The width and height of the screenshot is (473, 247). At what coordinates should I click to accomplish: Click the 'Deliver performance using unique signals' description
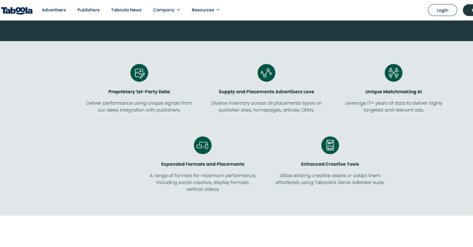coord(139,107)
